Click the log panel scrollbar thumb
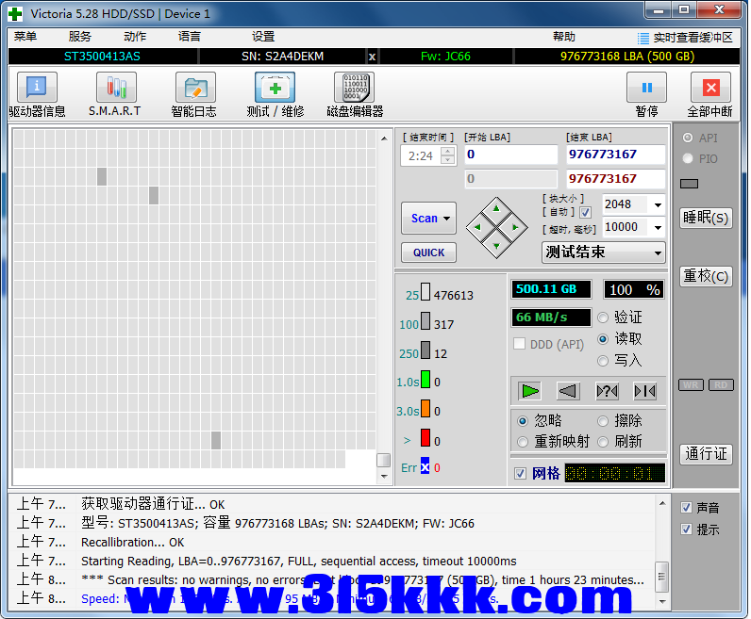The width and height of the screenshot is (751, 619). click(x=662, y=576)
